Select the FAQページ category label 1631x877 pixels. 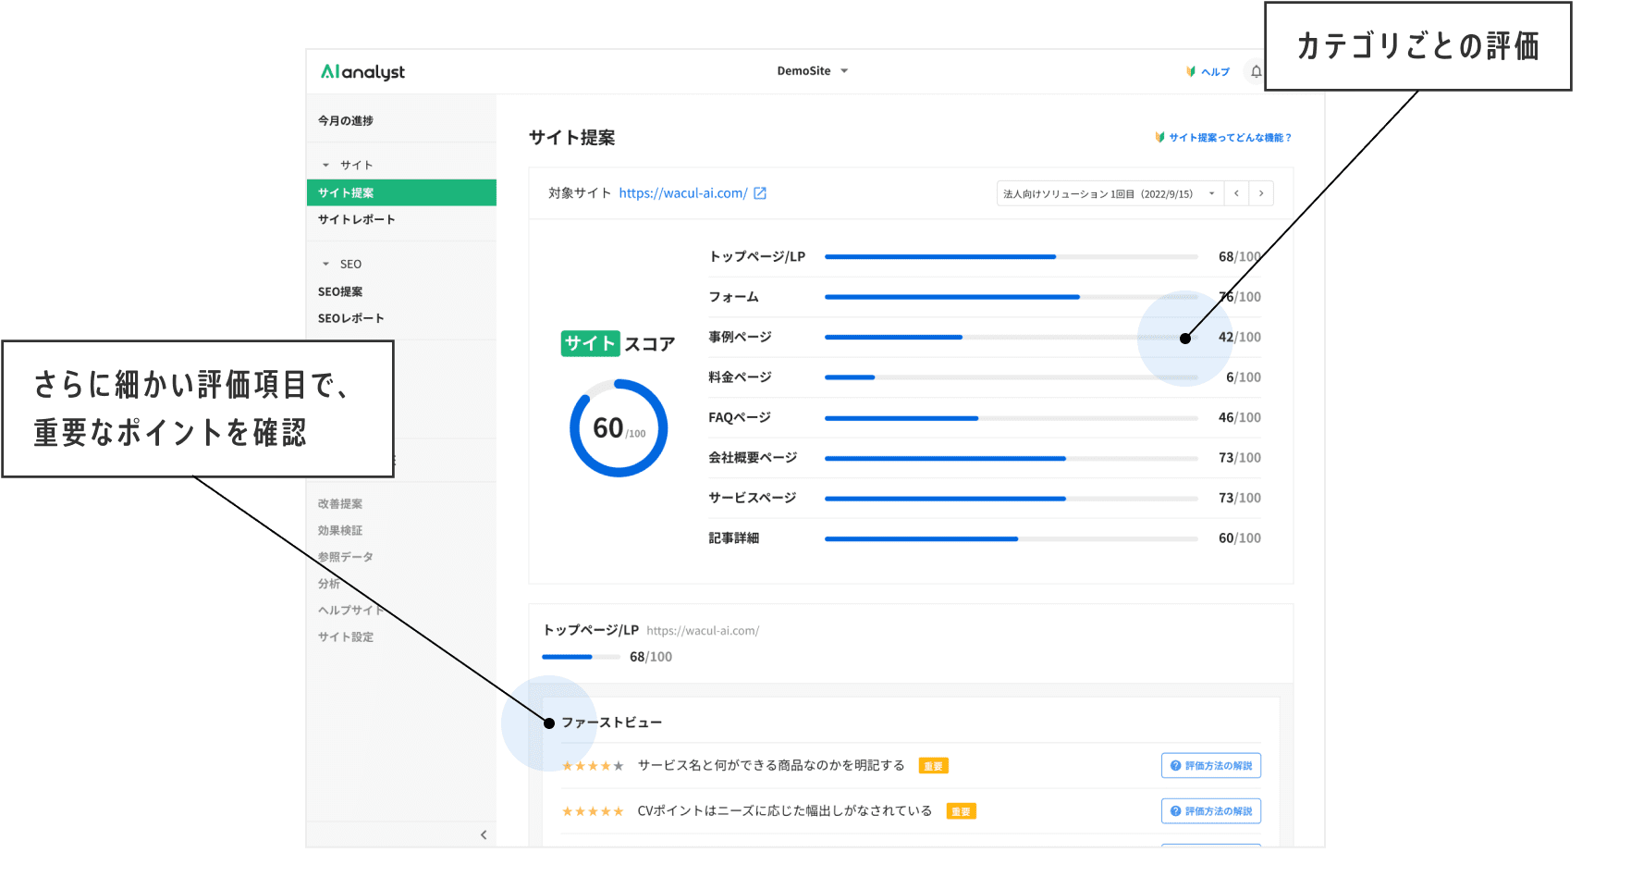(740, 418)
